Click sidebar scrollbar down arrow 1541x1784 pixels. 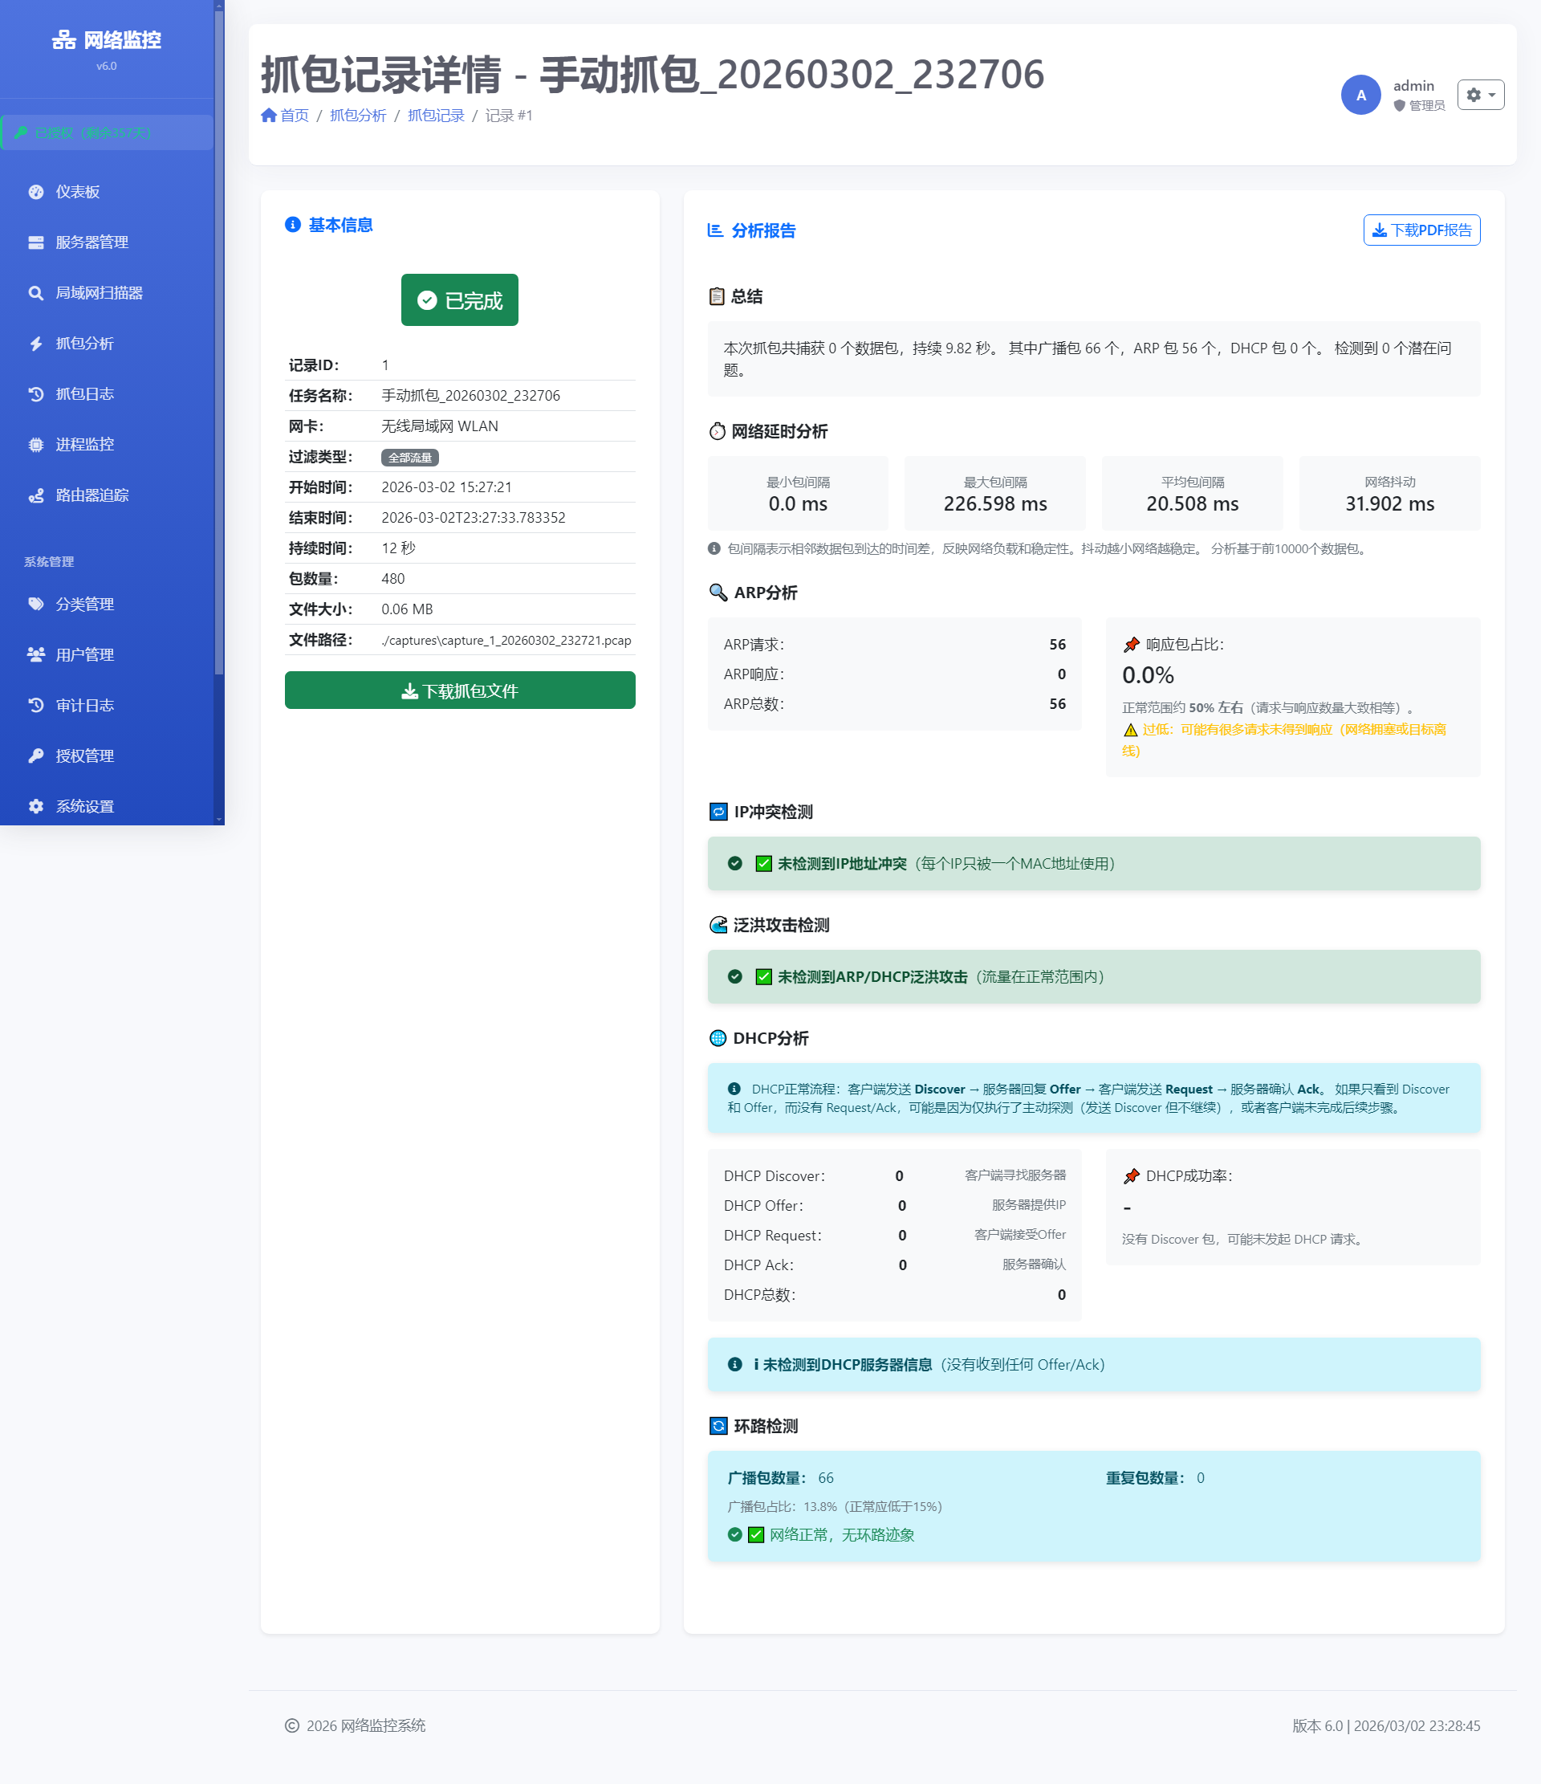tap(218, 820)
